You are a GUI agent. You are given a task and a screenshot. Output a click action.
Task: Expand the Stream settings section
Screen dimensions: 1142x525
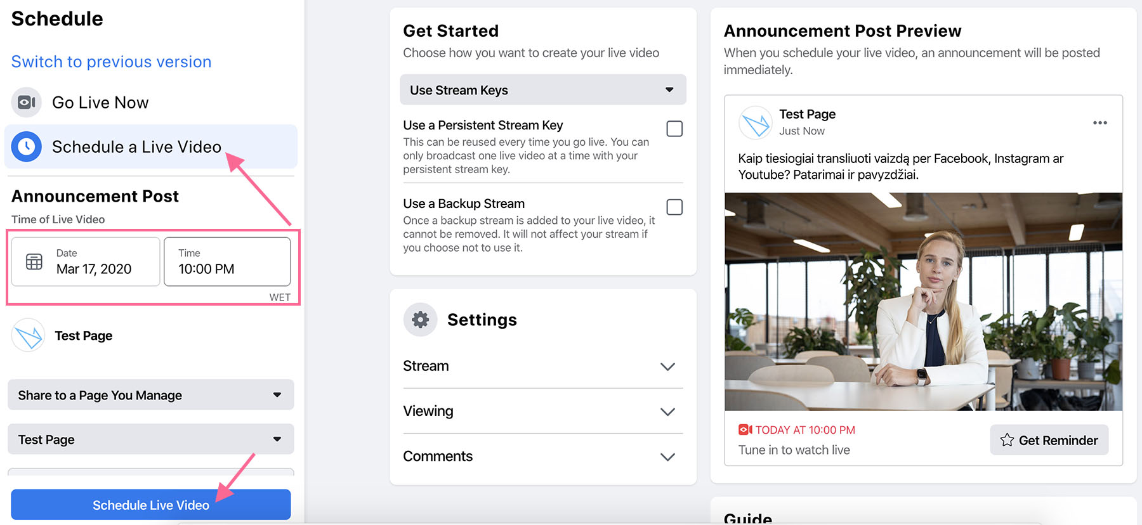coord(543,366)
